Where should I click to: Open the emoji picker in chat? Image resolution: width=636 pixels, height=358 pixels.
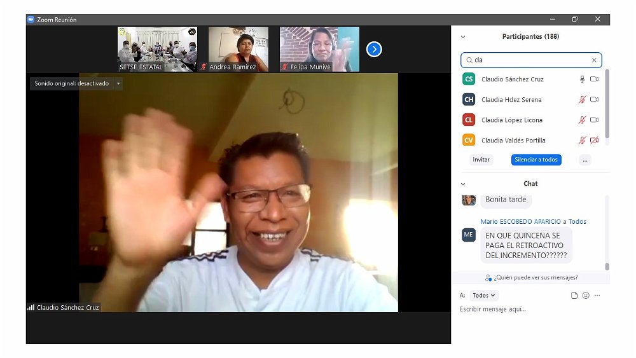pos(586,296)
